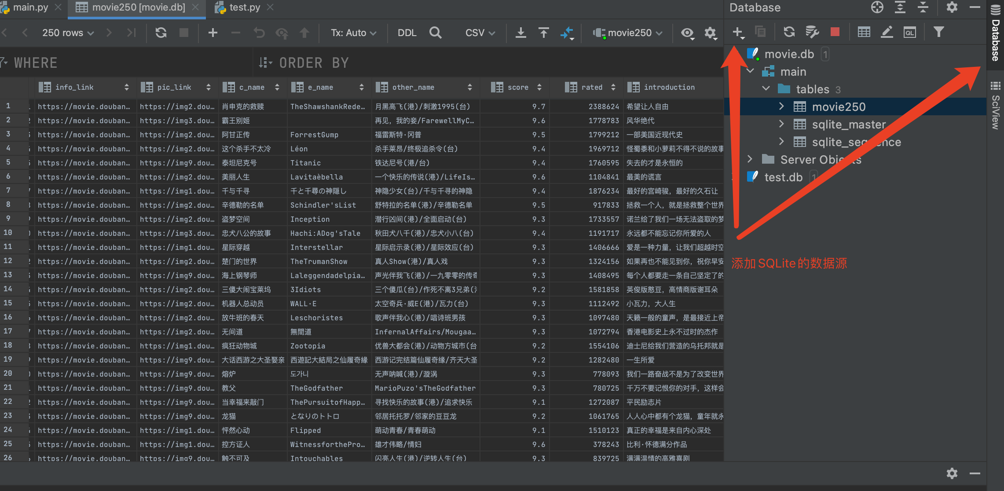The width and height of the screenshot is (1004, 491).
Task: Click the export data download icon
Action: (521, 33)
